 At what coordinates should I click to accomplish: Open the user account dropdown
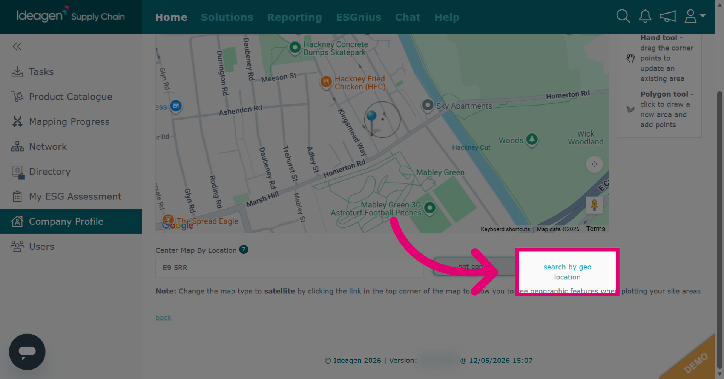(x=695, y=16)
